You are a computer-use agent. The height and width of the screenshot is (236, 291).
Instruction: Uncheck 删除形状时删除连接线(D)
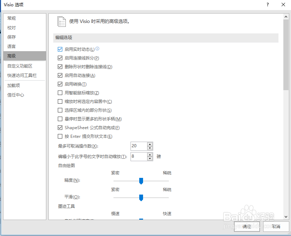[x=60, y=67]
